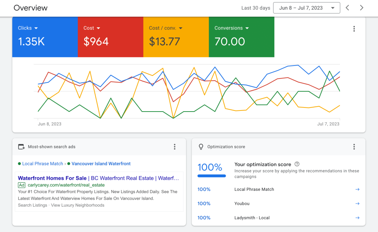378x232 pixels.
Task: Open the performance chart card's three-dot menu
Action: pyautogui.click(x=354, y=29)
